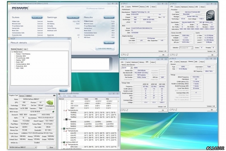226x151 pixels.
Task: Switch to the GPU-Z Validation tab
Action: click(29, 96)
